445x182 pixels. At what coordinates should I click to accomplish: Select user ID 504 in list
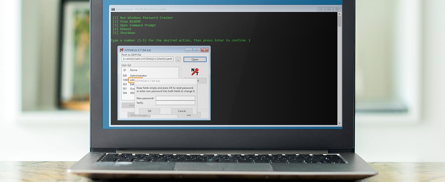click(x=125, y=93)
